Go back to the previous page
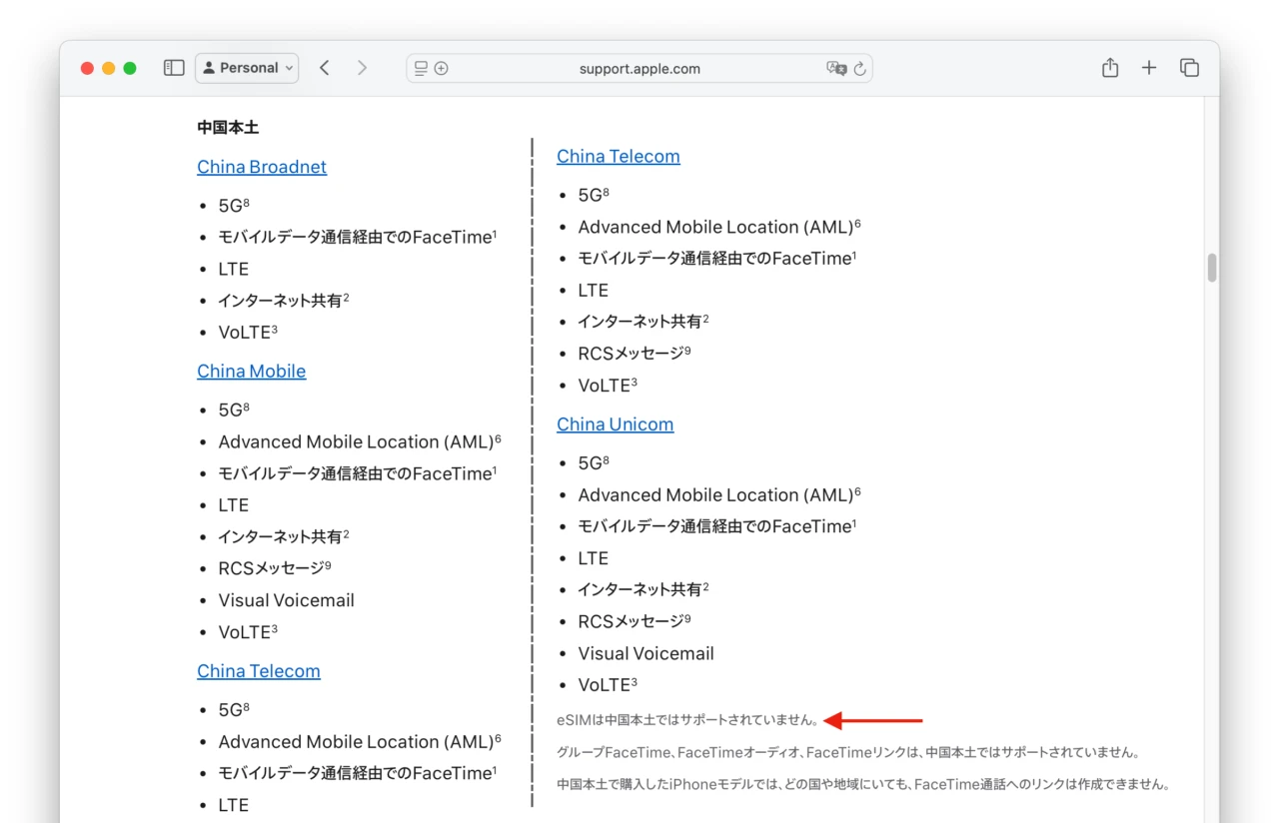This screenshot has height=823, width=1279. click(325, 68)
